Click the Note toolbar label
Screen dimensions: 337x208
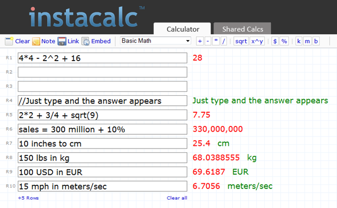point(48,41)
